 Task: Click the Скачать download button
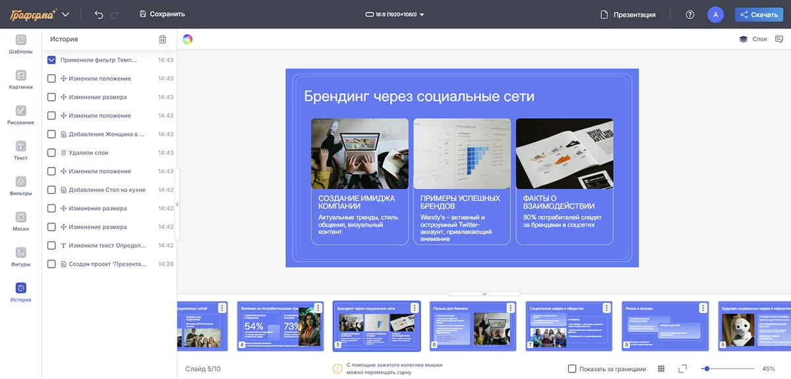(759, 15)
